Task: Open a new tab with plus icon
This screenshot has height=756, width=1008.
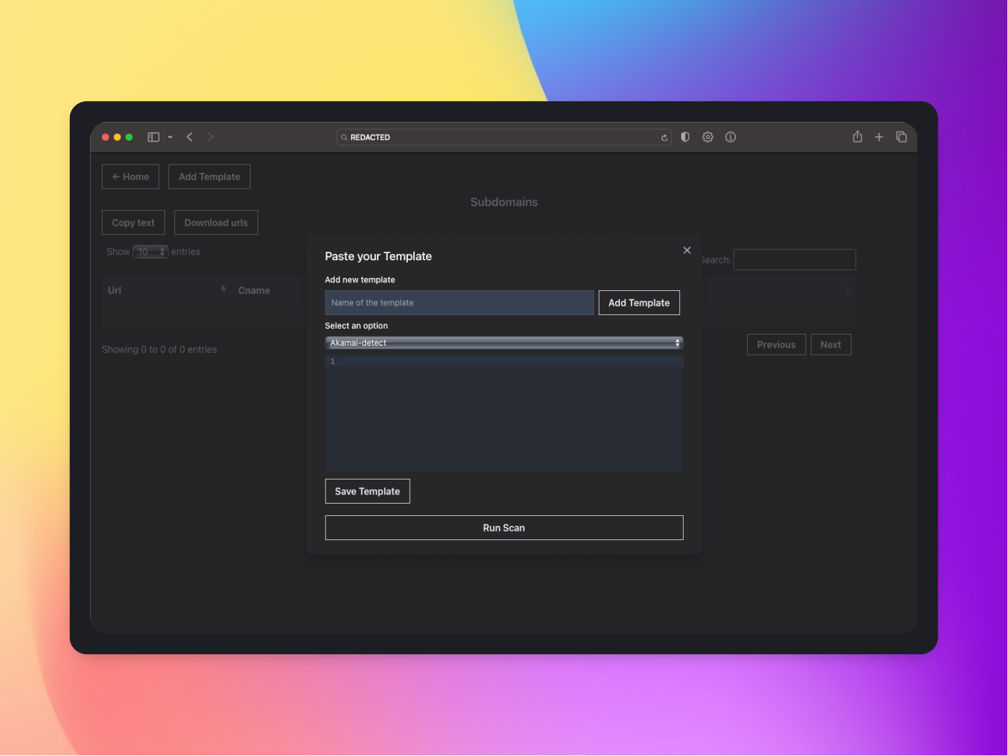Action: coord(879,137)
